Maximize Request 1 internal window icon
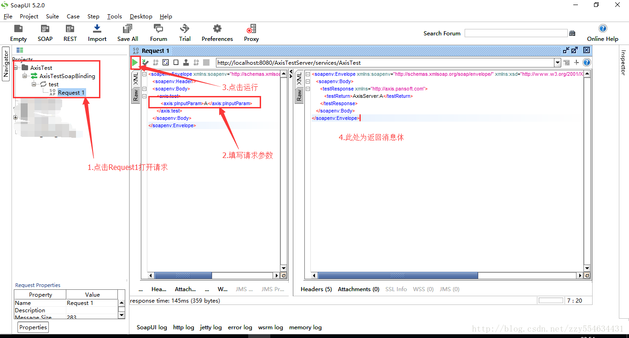Screen dimensions: 629x338 pos(575,51)
